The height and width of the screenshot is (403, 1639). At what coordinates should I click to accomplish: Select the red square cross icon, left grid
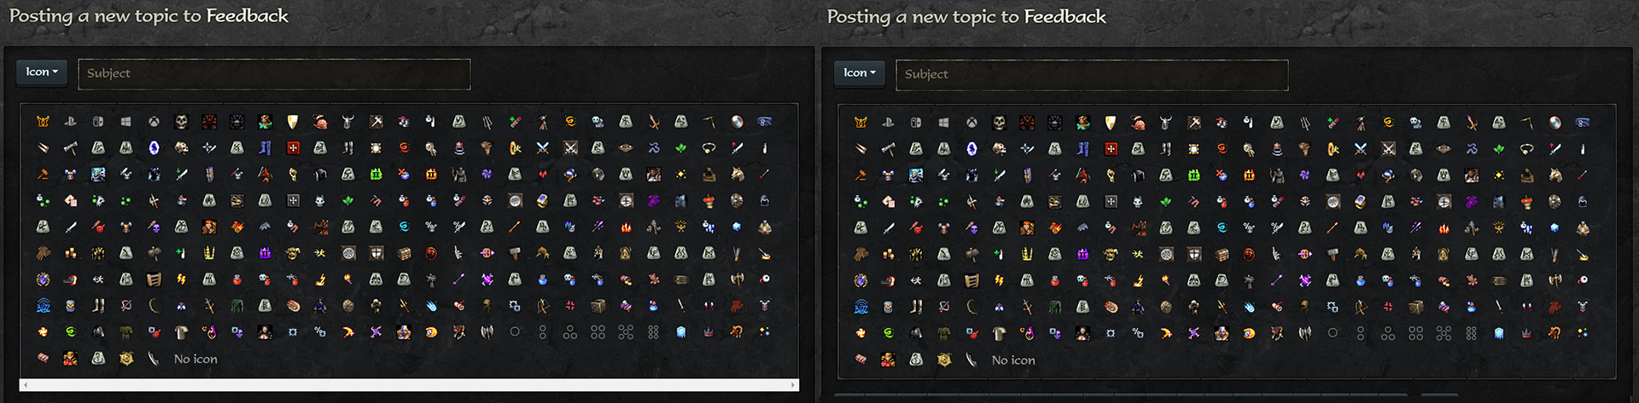pos(293,148)
